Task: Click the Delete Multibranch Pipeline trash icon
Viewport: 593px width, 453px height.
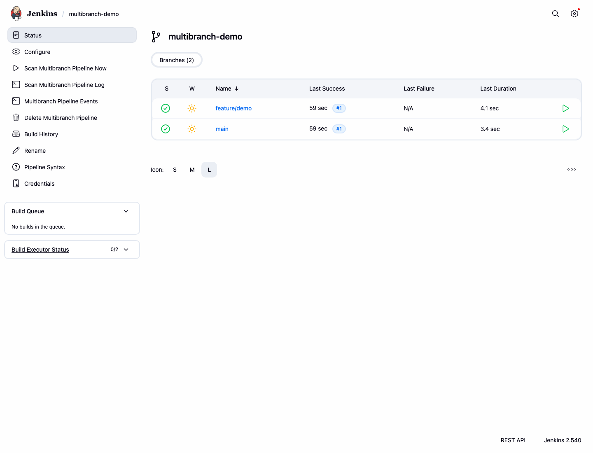Action: [16, 117]
